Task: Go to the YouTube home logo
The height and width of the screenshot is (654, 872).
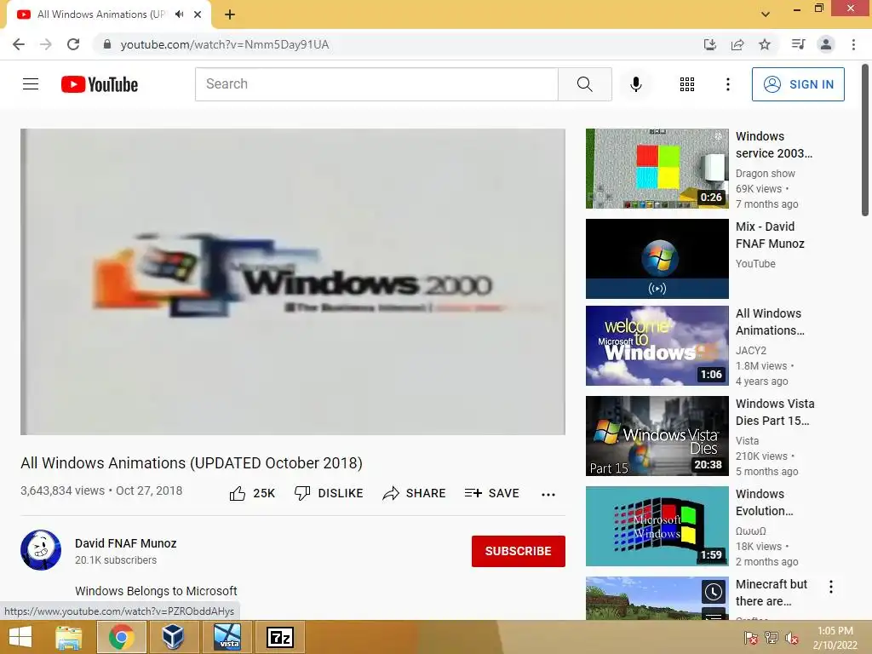Action: [x=100, y=84]
